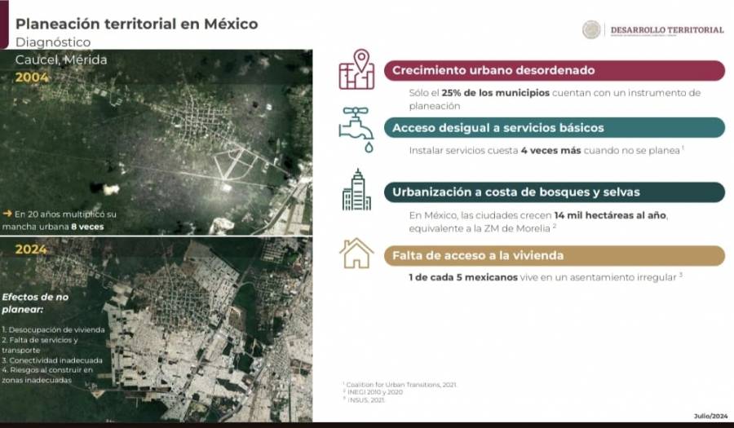Click the text '25% de los municipios'

coord(495,93)
